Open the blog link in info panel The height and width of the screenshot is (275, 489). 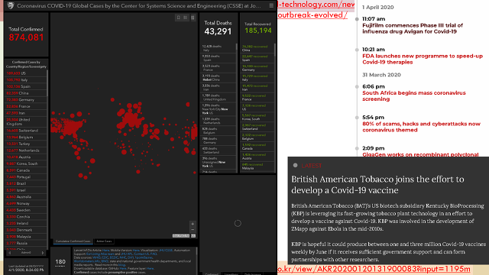tap(121, 265)
